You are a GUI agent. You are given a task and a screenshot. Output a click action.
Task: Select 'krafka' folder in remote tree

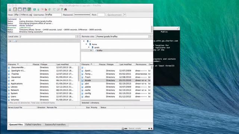click(100, 51)
